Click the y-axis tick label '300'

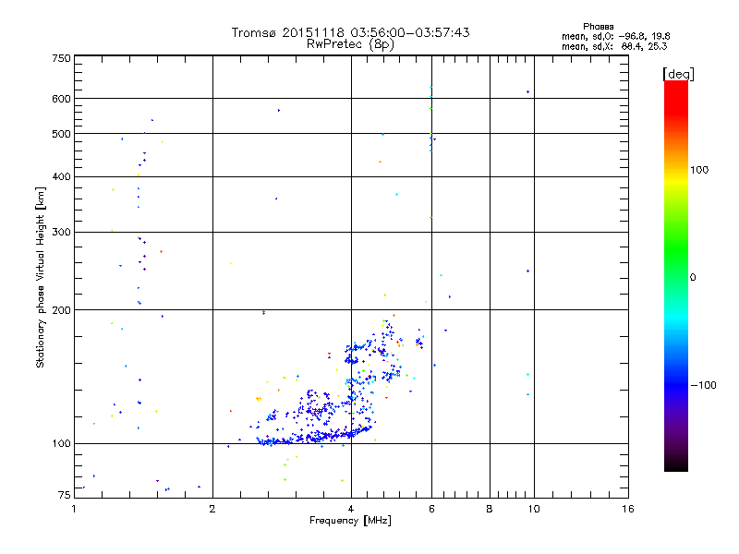pyautogui.click(x=61, y=233)
